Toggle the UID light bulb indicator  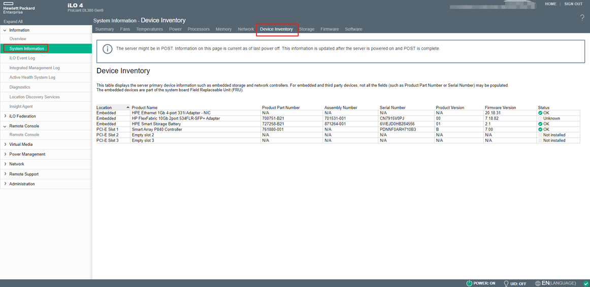506,283
